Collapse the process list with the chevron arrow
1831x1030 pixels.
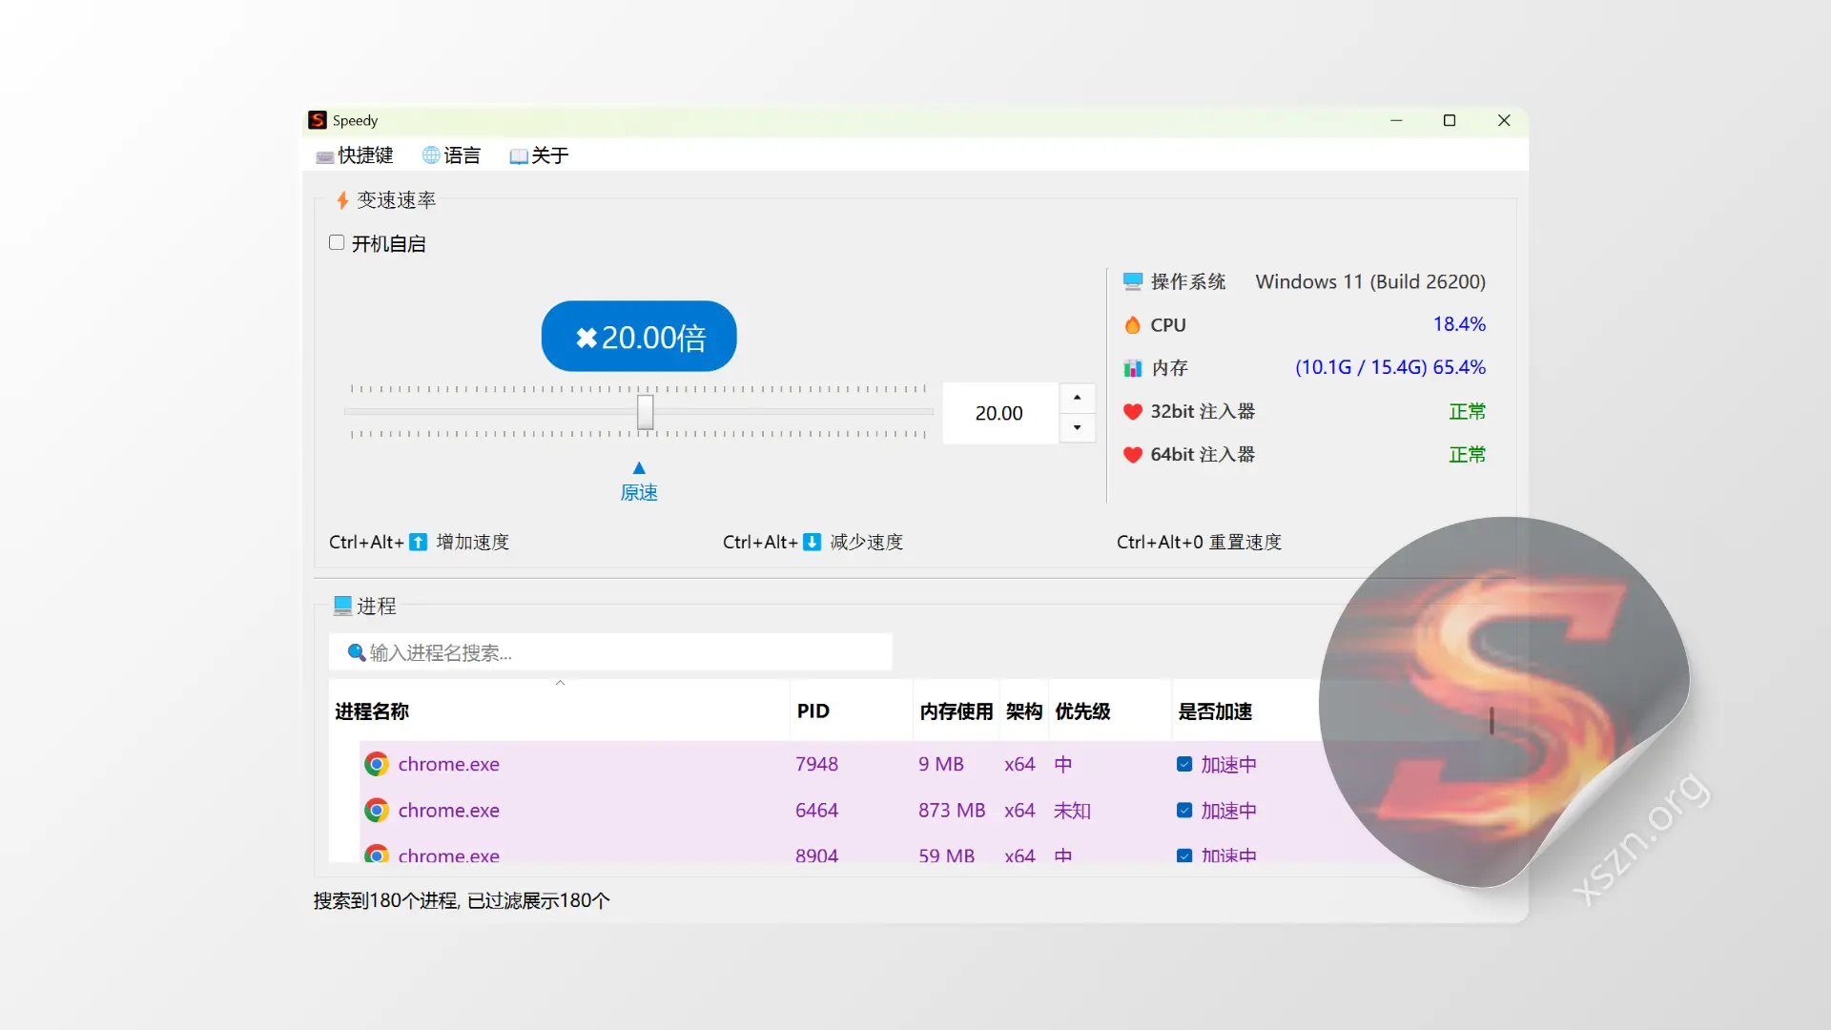pos(561,682)
